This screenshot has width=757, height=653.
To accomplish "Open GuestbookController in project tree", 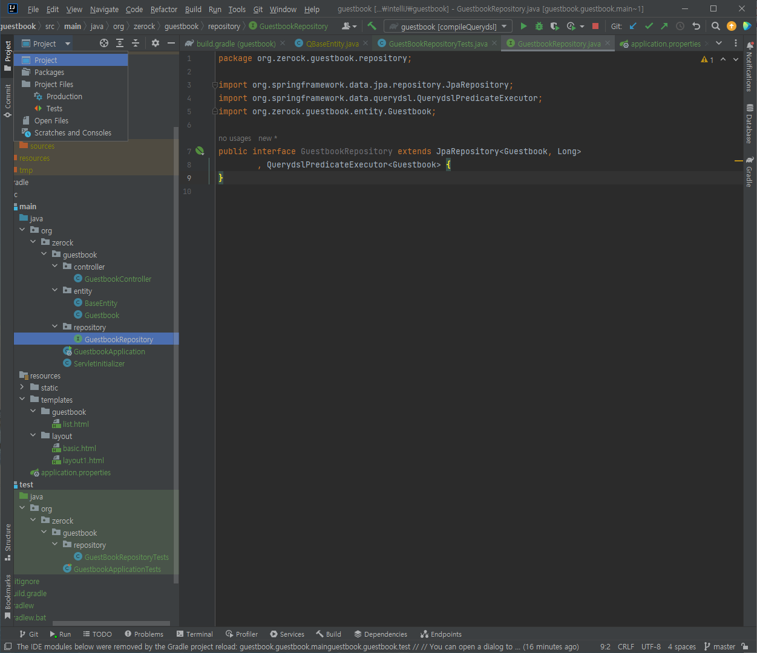I will 118,279.
